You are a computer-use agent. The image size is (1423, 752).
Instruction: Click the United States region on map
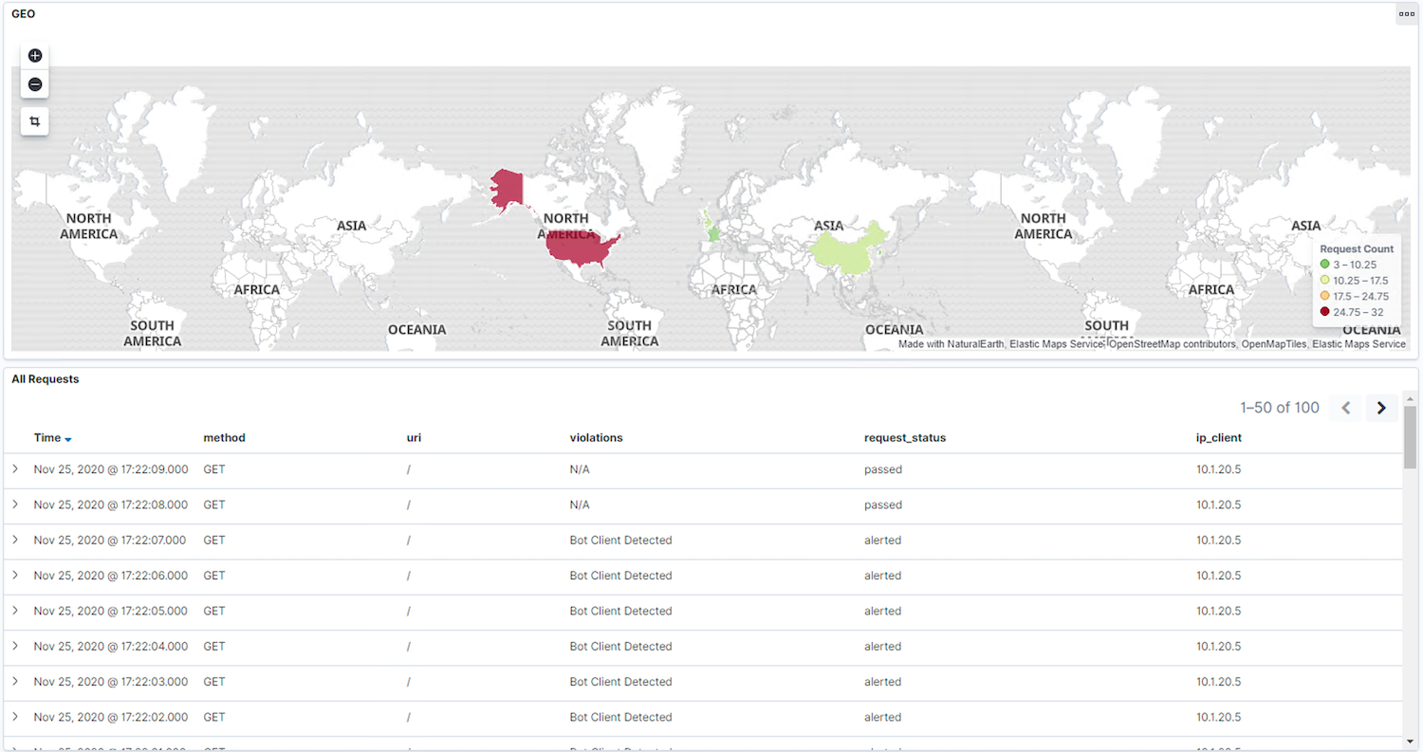pos(579,249)
